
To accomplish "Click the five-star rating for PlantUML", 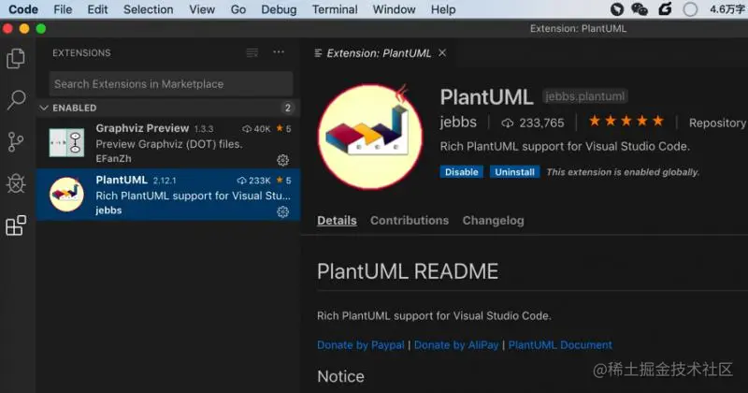I will coord(626,122).
